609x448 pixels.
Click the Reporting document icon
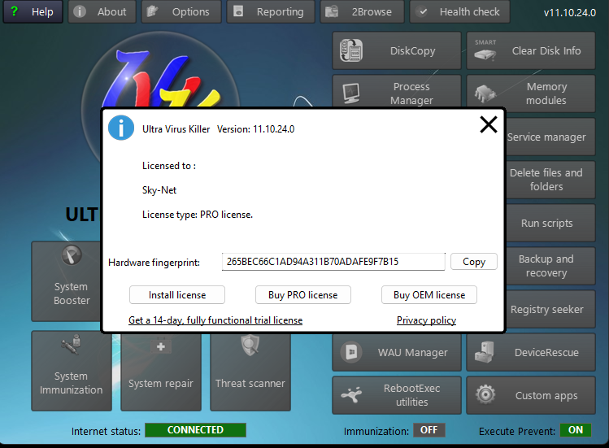(238, 11)
